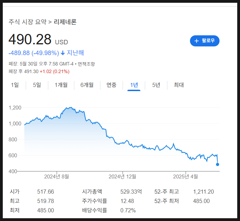Image resolution: width=240 pixels, height=221 pixels.
Task: Click the 52-주 최저 label
Action: coord(166,201)
